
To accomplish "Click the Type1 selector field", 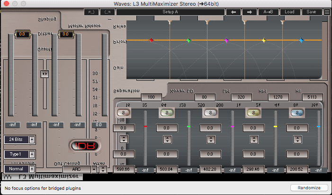I will pyautogui.click(x=16, y=154).
